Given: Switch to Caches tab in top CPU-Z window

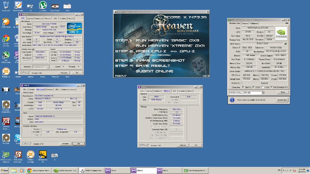Looking at the screenshot, I should click(x=30, y=18).
